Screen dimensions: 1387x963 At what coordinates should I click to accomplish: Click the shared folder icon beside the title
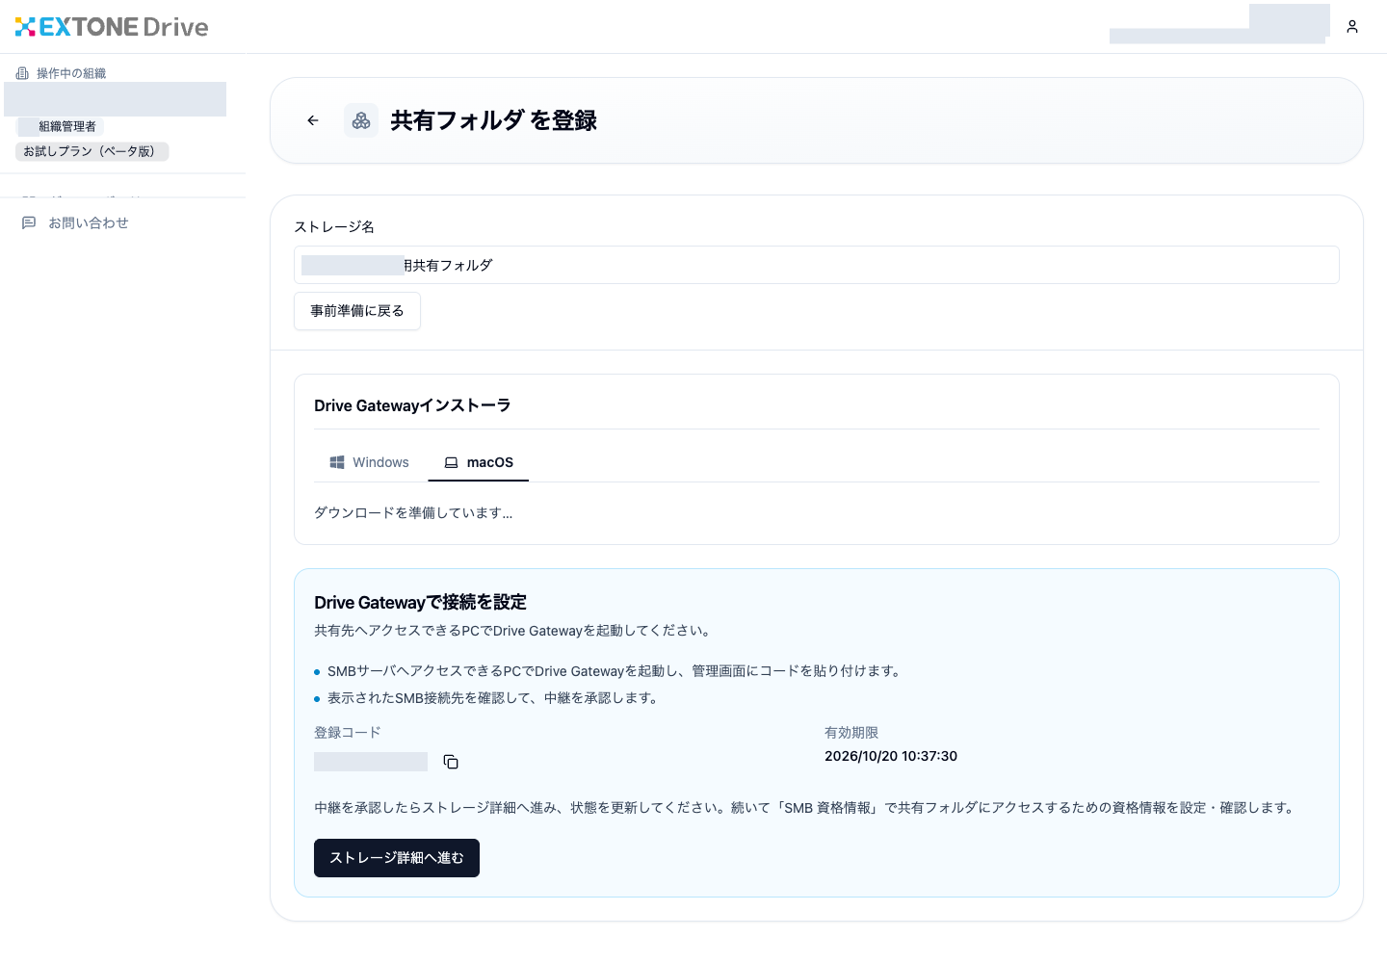[x=361, y=120]
